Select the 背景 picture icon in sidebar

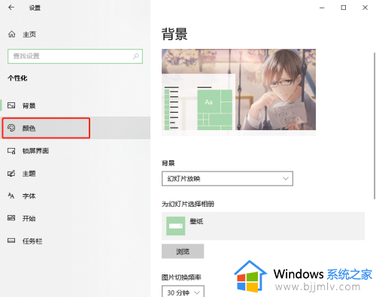coord(11,105)
